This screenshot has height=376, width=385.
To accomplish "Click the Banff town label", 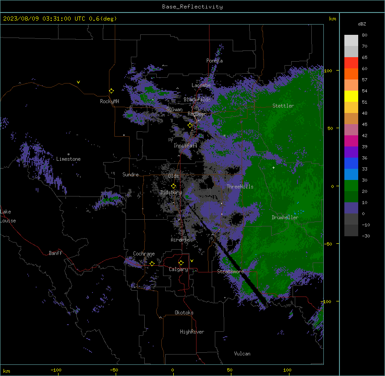I will pos(55,253).
